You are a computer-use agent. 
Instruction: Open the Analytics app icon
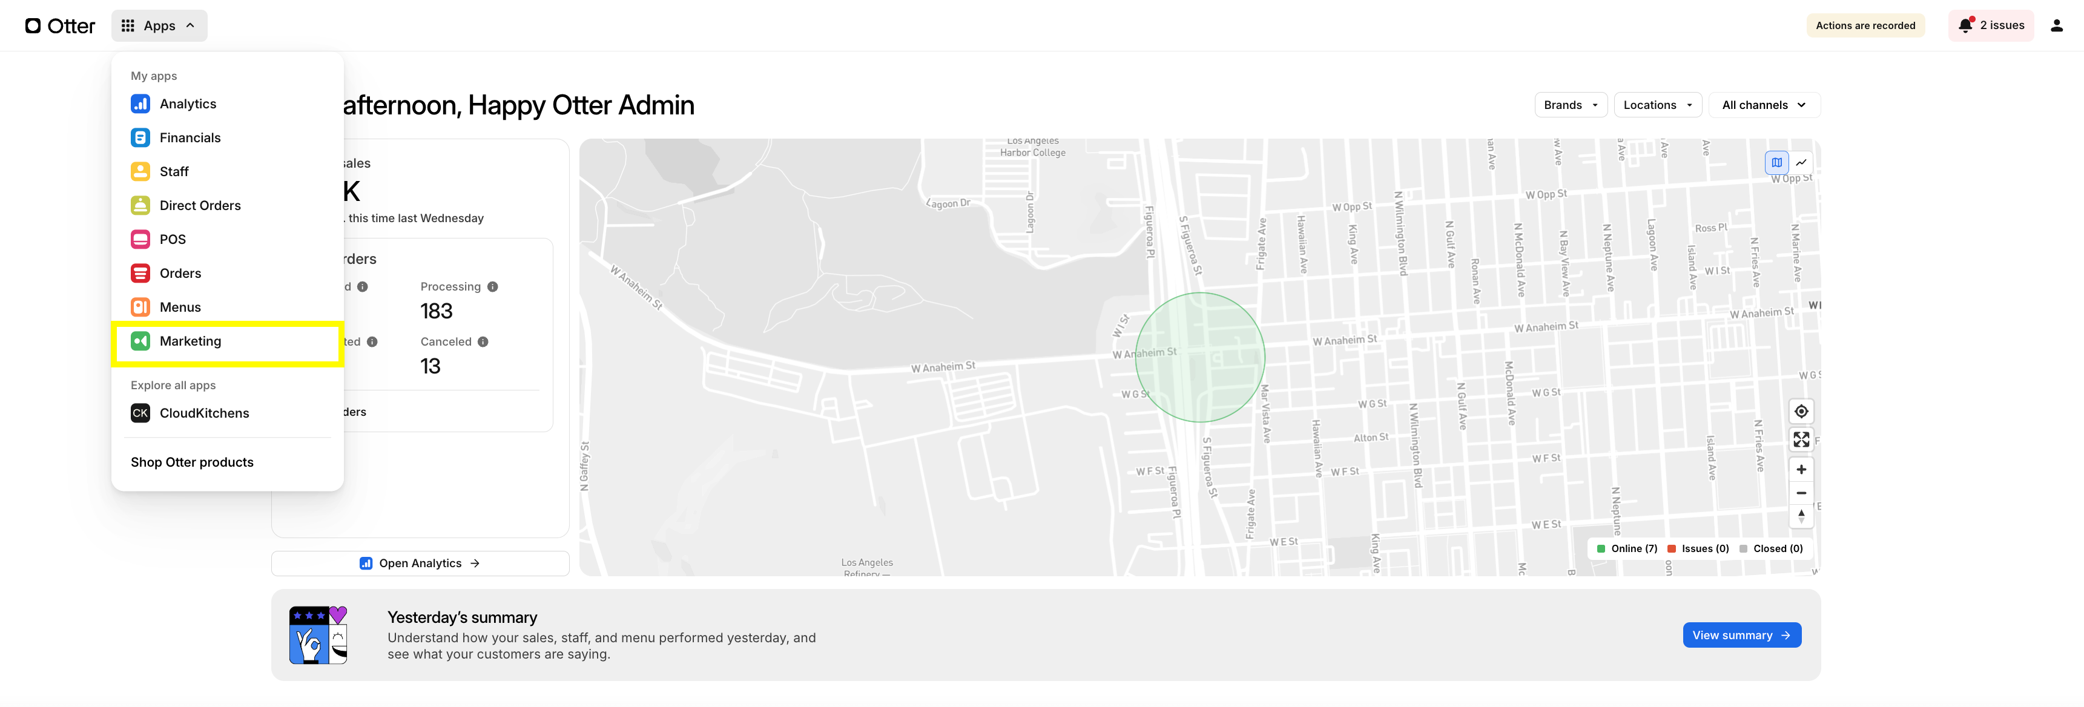(x=140, y=104)
